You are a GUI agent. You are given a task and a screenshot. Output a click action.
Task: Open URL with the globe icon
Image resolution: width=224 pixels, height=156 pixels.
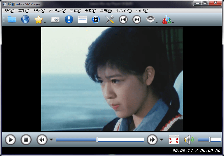25,19
